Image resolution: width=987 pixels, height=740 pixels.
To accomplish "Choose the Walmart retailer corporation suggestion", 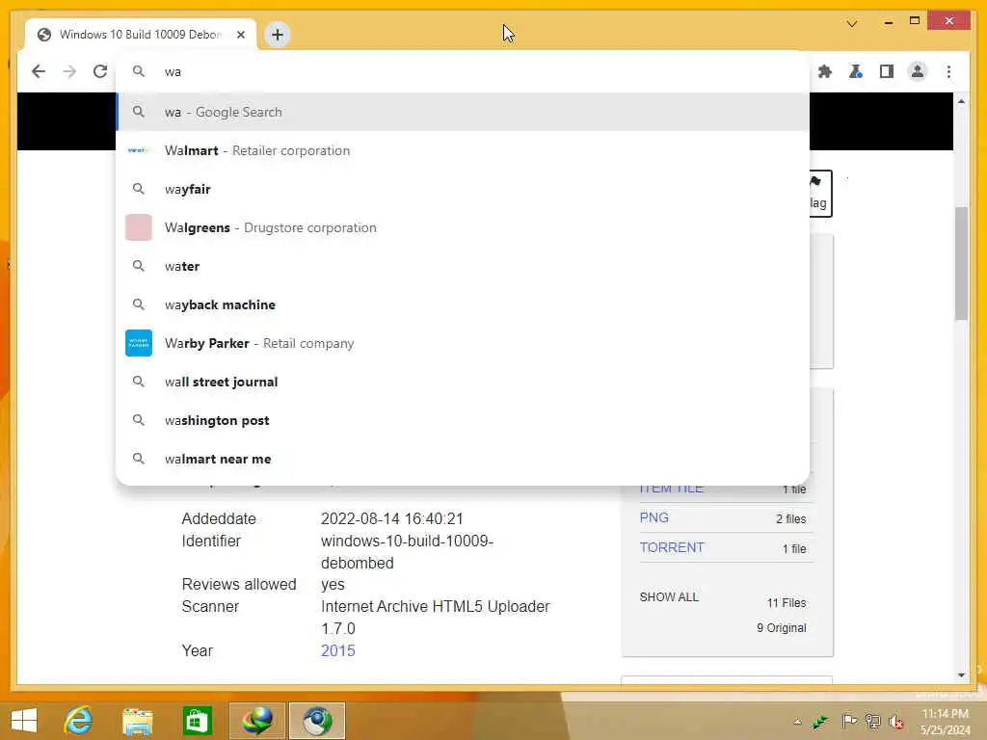I will click(463, 150).
